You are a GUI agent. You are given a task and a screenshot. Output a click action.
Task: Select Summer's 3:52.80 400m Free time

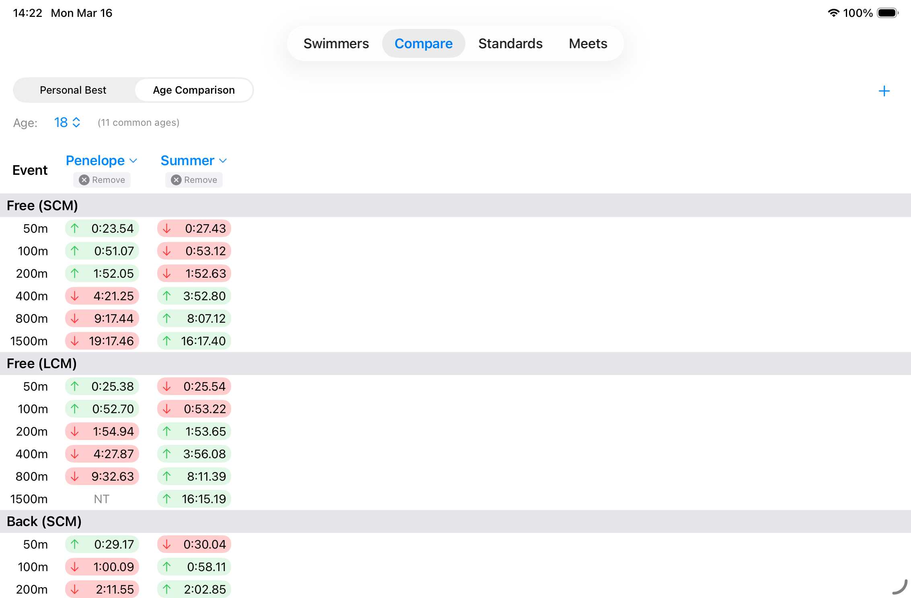click(x=204, y=296)
